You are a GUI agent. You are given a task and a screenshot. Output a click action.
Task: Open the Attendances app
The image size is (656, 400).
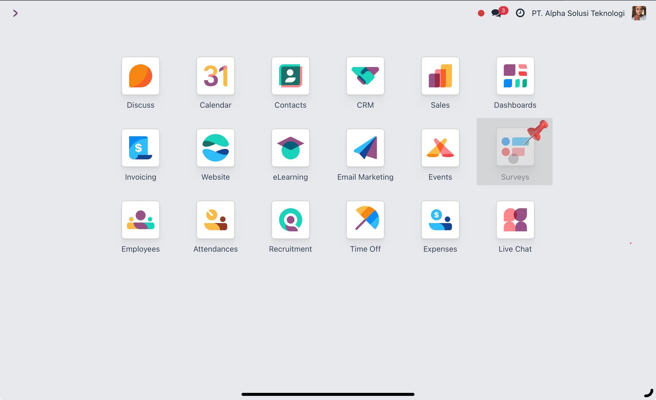click(215, 220)
